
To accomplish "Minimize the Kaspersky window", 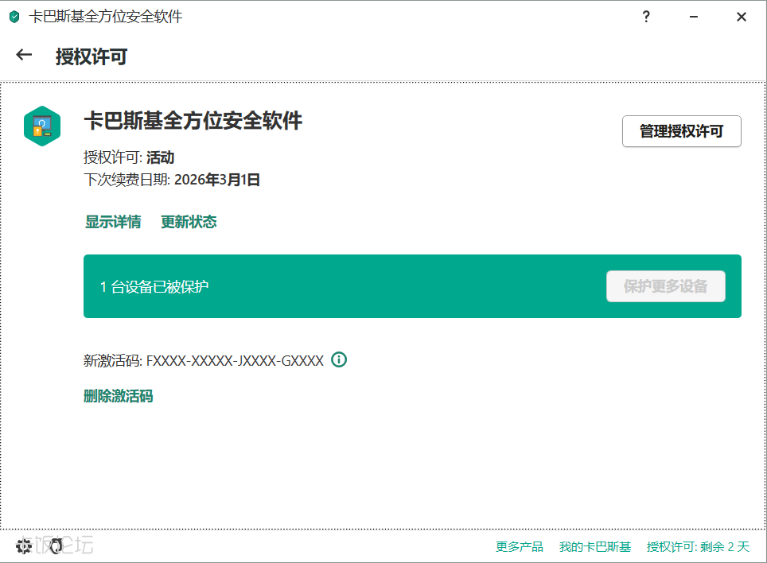I will 694,17.
